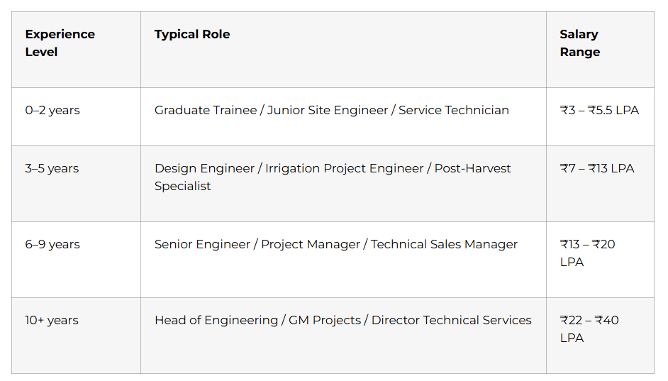Select the ₹3 – ₹5.5 LPA salary cell
668x381 pixels.
click(x=600, y=117)
